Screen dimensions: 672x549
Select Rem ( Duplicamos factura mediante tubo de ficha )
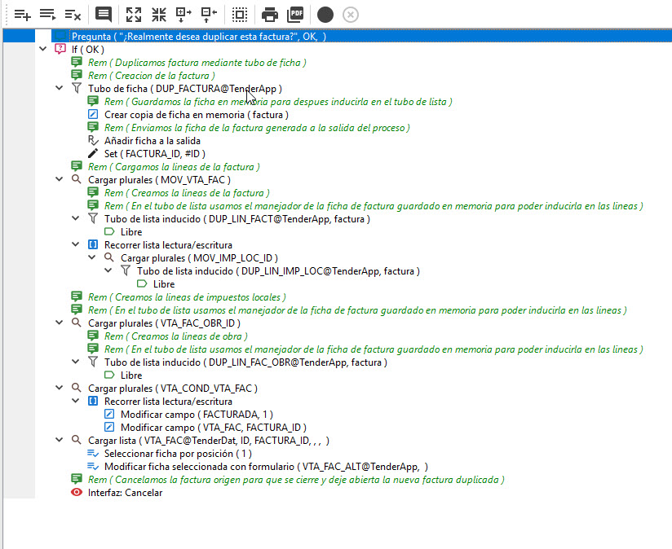(x=197, y=63)
